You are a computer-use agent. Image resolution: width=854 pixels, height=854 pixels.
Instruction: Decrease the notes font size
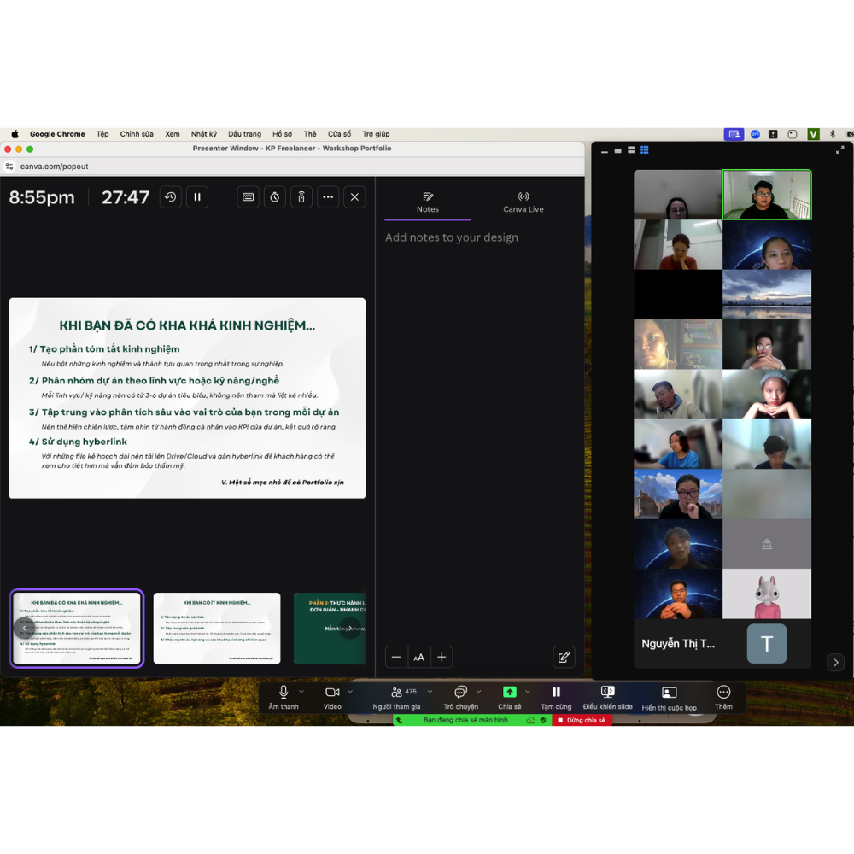tap(396, 657)
